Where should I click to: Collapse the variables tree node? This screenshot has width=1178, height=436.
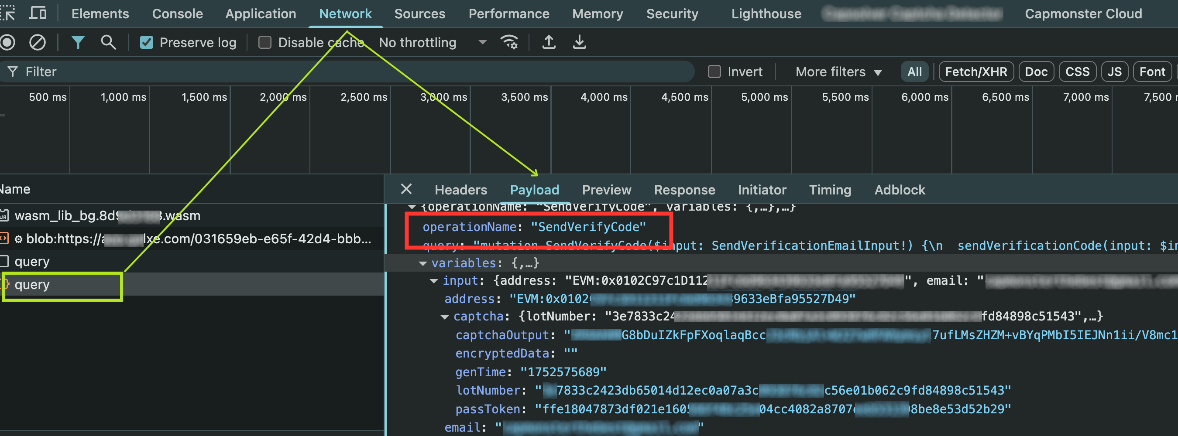(423, 263)
